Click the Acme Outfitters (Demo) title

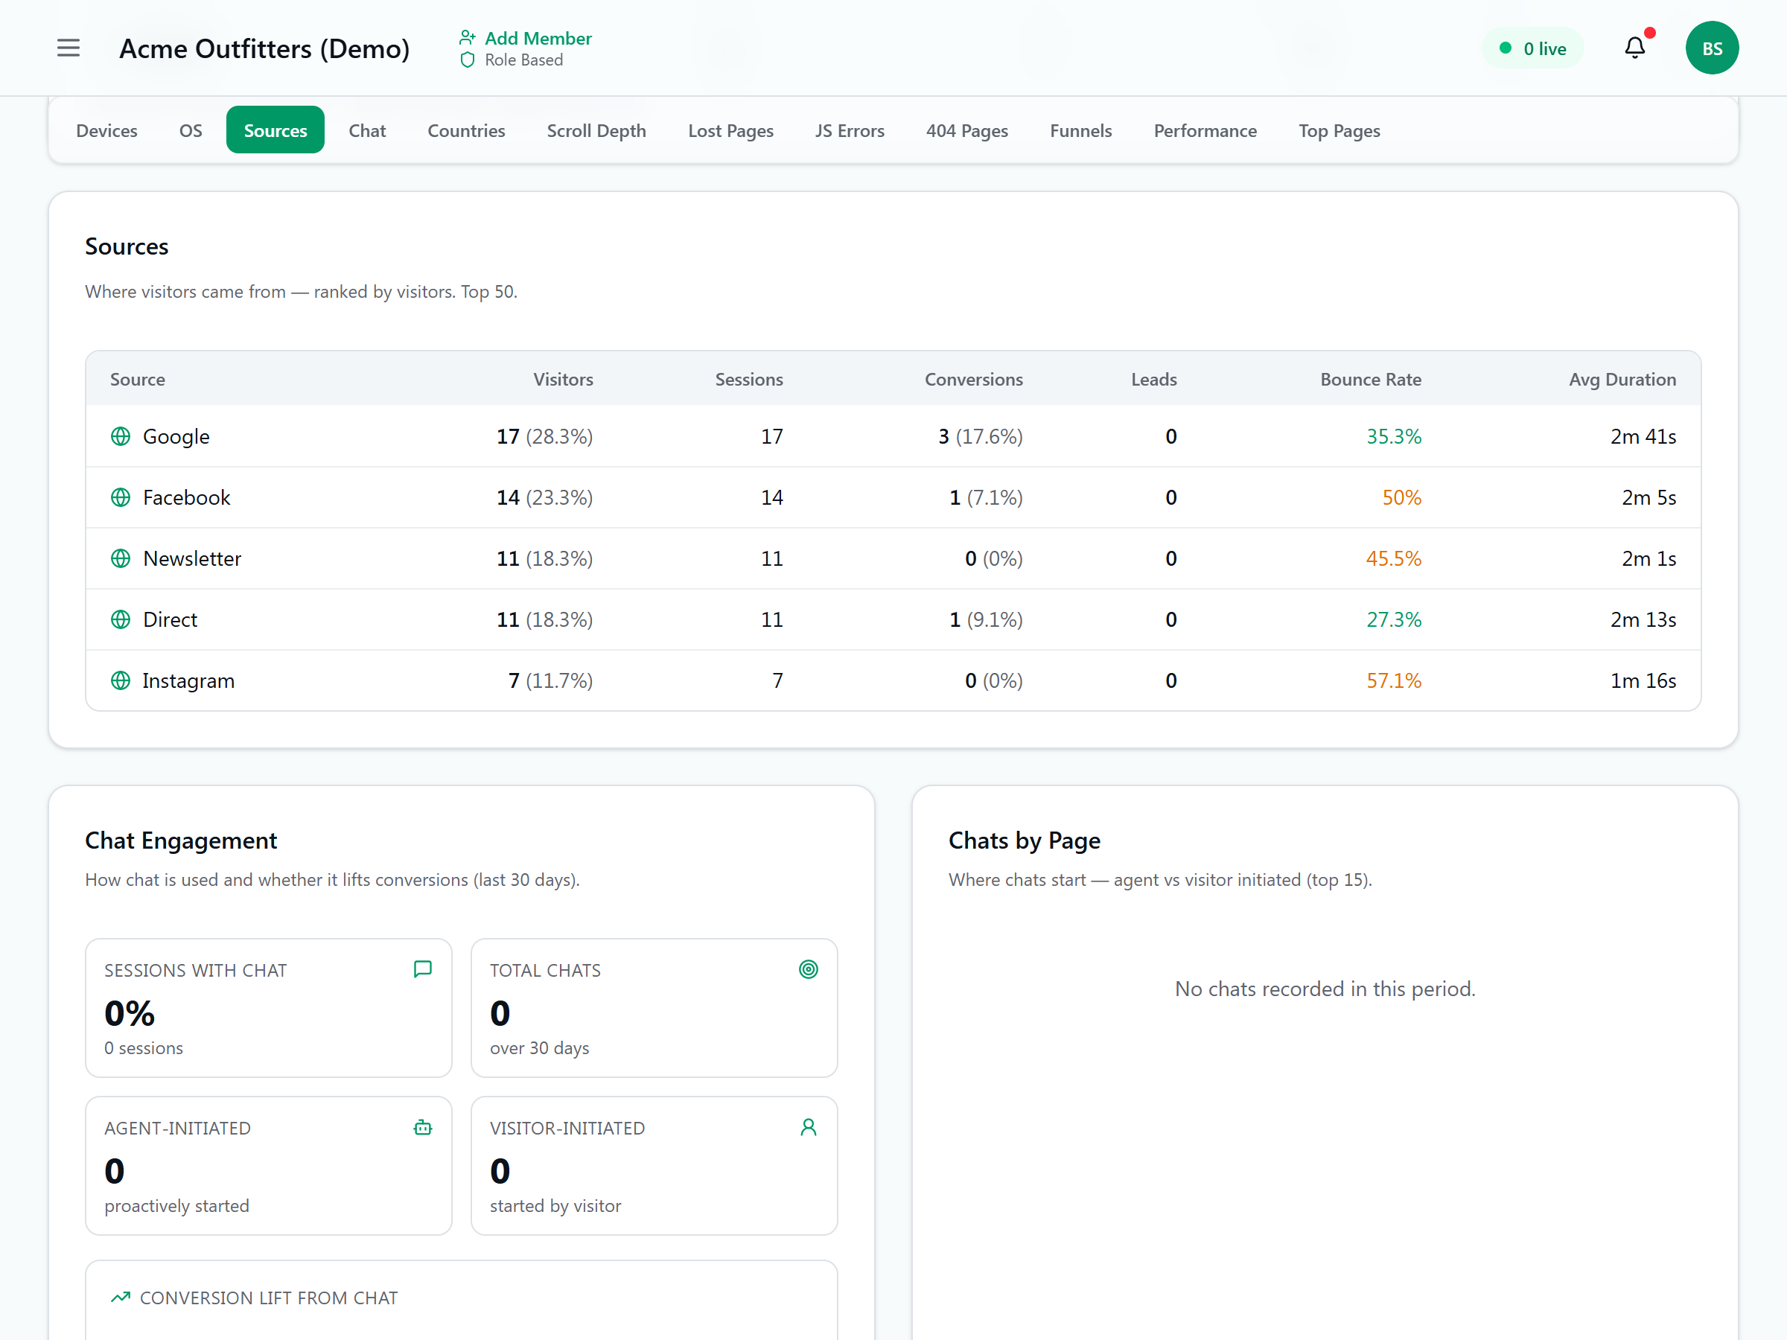pyautogui.click(x=264, y=48)
